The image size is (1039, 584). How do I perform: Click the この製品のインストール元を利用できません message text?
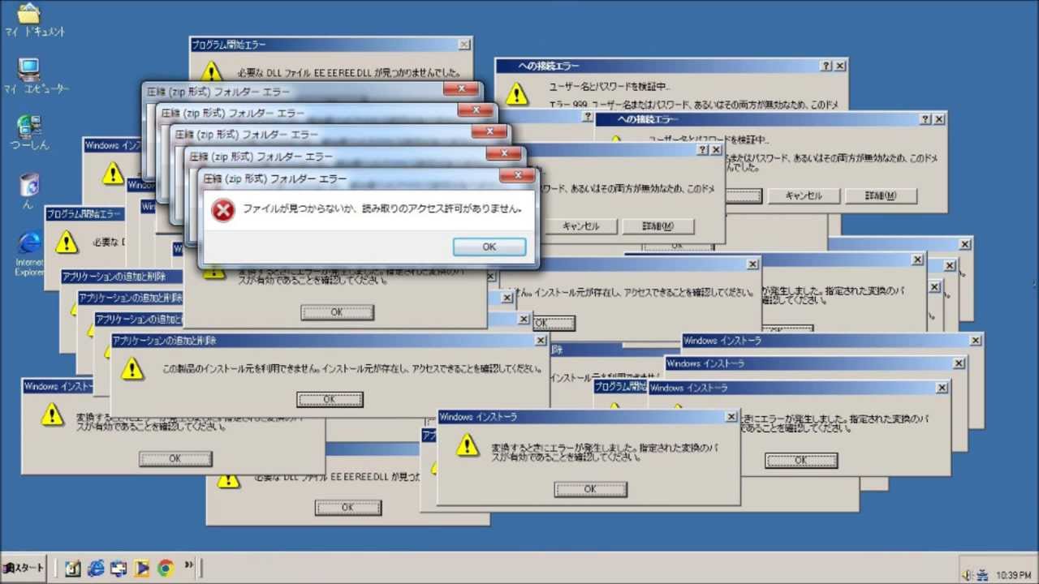(352, 368)
